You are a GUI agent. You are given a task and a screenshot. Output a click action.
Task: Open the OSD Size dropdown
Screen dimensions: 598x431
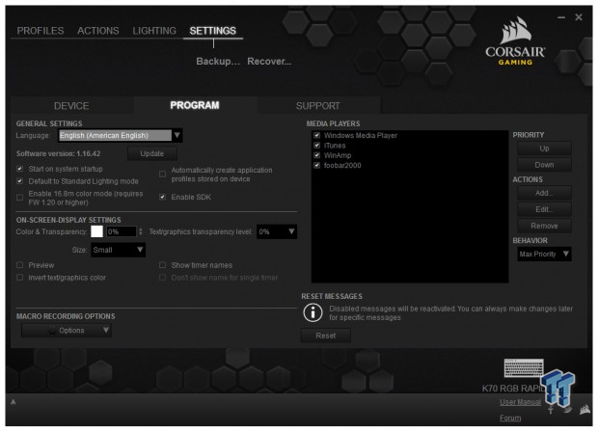(x=118, y=250)
